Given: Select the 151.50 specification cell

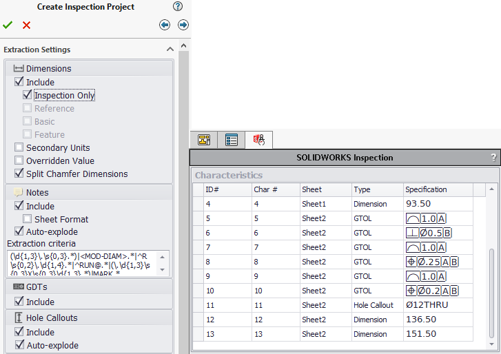Looking at the screenshot, I should pyautogui.click(x=438, y=334).
